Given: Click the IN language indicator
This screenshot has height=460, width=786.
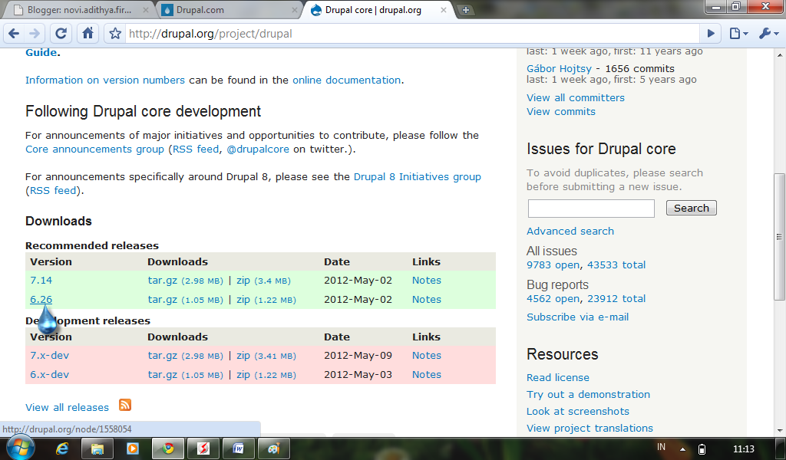Looking at the screenshot, I should click(661, 447).
